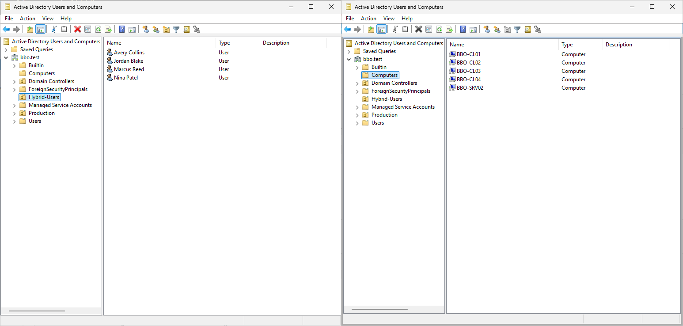Create new user via toolbar in users-list window

point(146,29)
